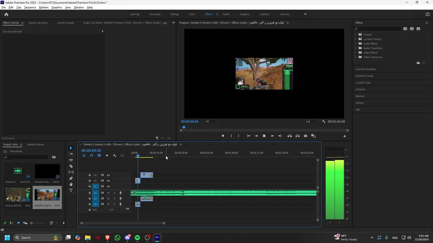Hide the V3 track output
The width and height of the screenshot is (433, 243).
point(108,175)
